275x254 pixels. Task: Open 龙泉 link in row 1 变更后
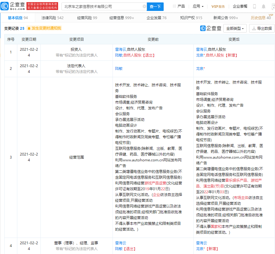click(200, 55)
